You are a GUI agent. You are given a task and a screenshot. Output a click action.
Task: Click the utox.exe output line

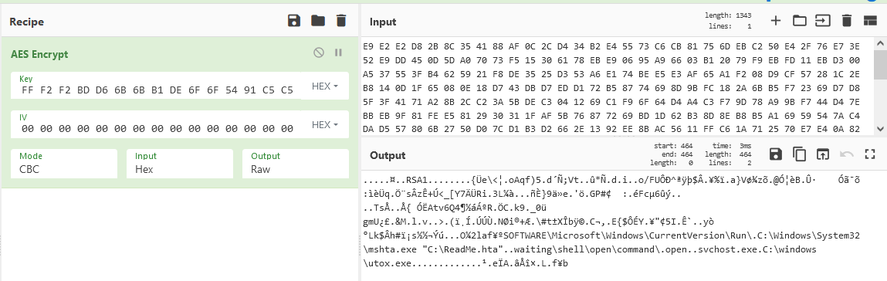click(x=465, y=263)
